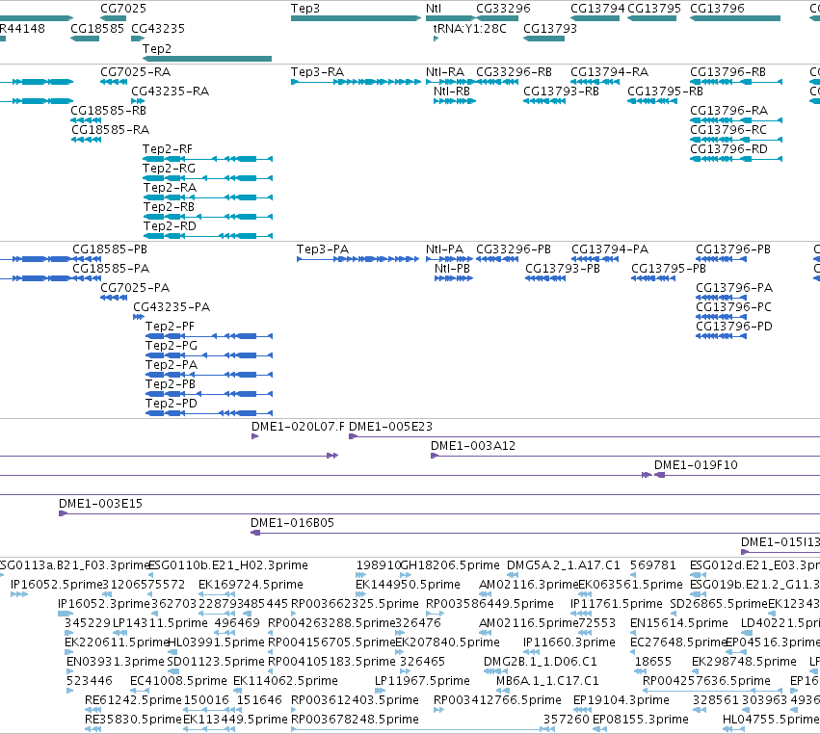Click gene label CG33296
The height and width of the screenshot is (734, 820).
coord(503,9)
